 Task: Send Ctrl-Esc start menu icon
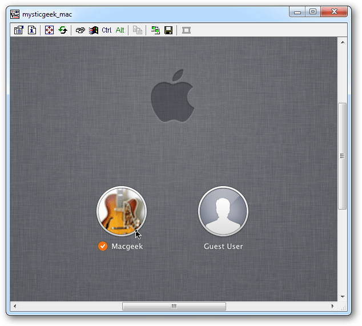point(94,30)
